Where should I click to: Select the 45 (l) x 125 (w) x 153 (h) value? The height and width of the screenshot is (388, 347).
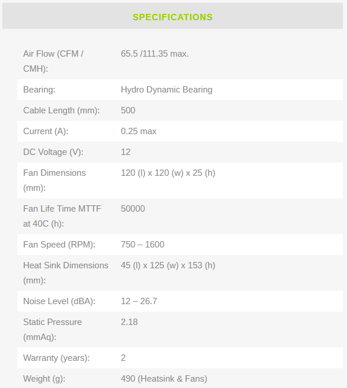coord(168,265)
